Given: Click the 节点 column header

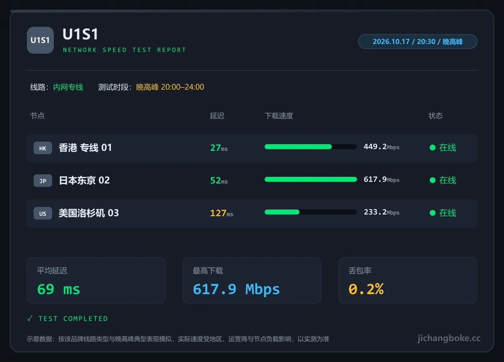Looking at the screenshot, I should point(37,116).
